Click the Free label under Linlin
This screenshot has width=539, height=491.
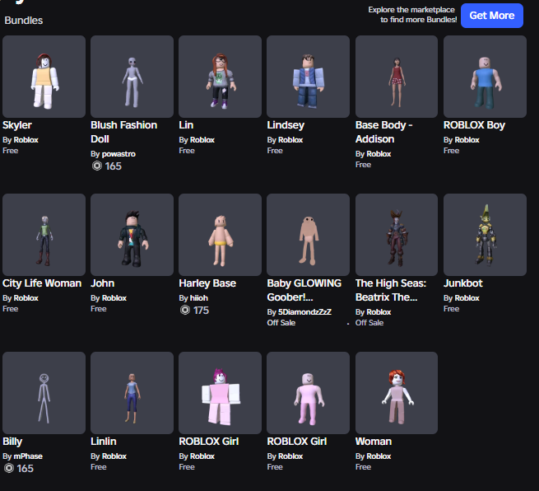click(x=98, y=467)
